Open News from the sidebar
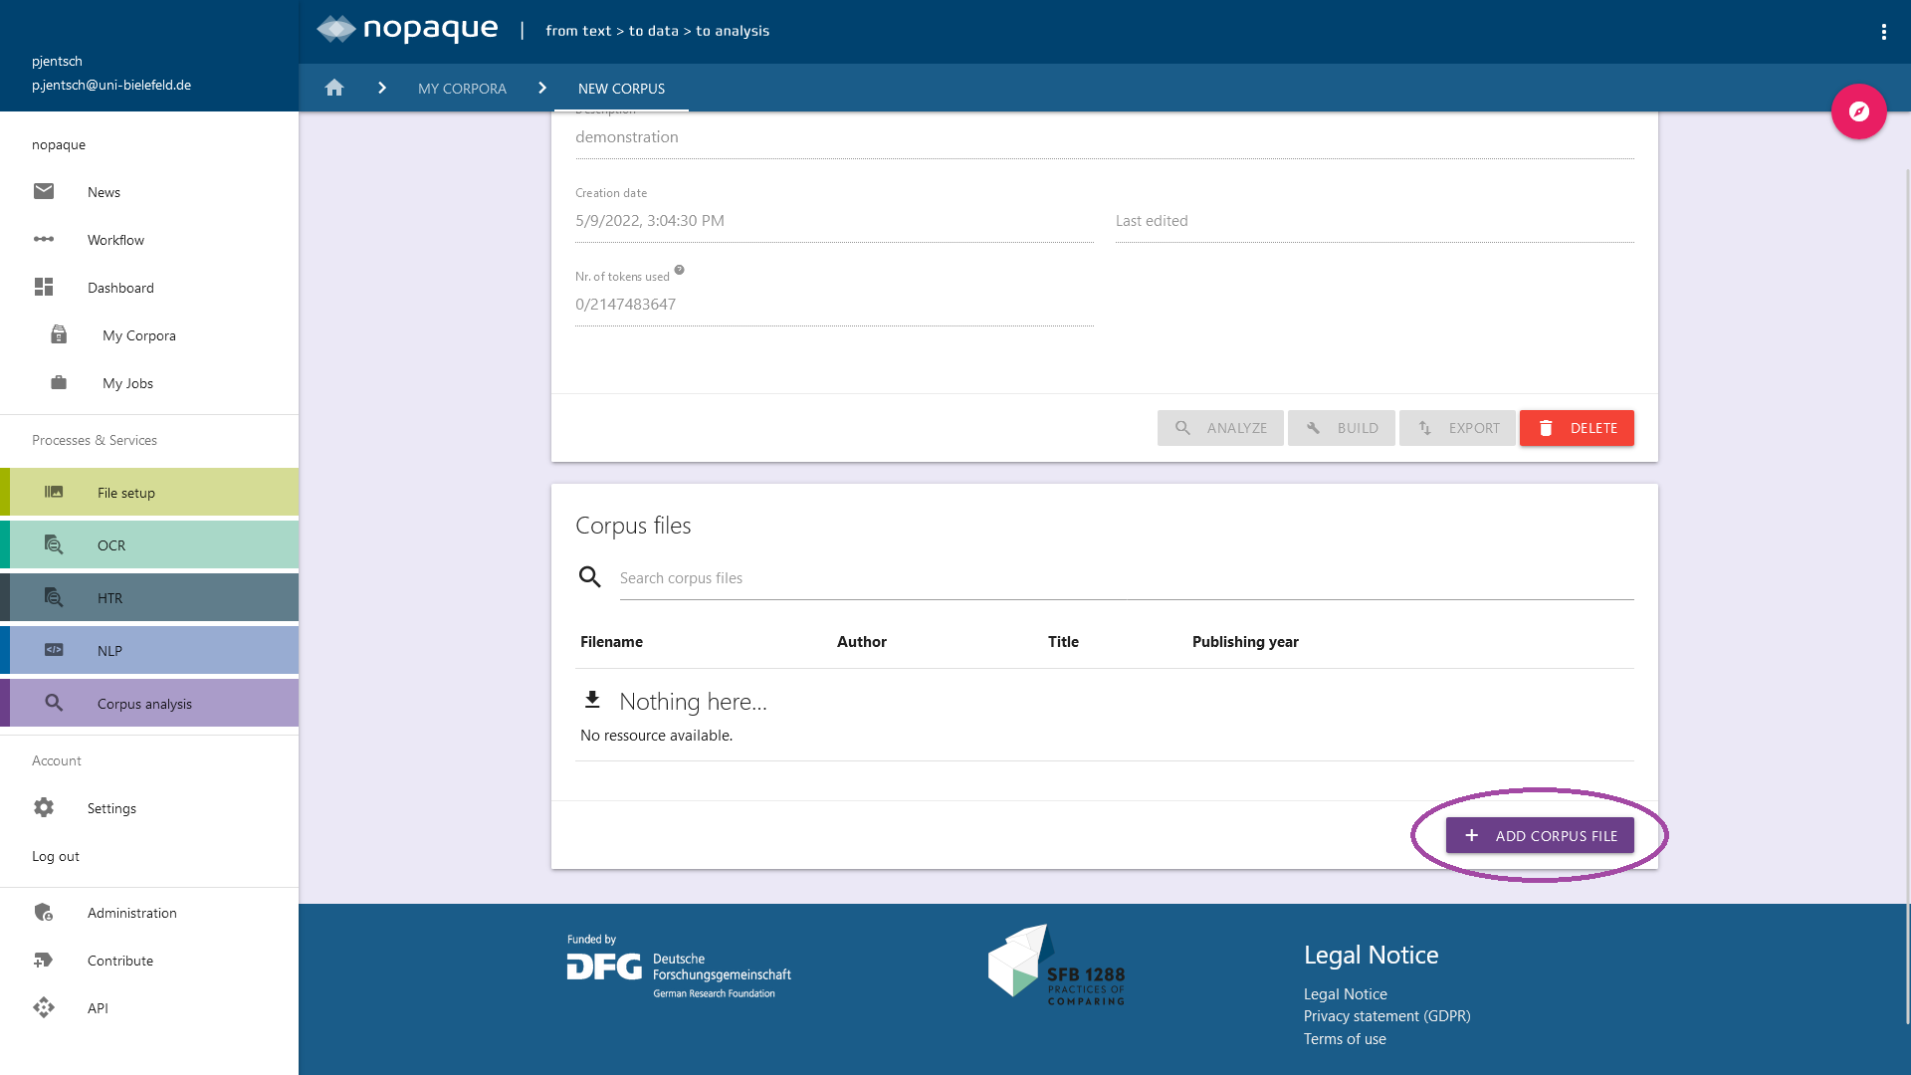Screen dimensions: 1911x1075 104,192
